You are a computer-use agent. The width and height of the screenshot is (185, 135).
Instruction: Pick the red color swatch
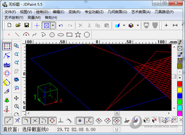180,84
